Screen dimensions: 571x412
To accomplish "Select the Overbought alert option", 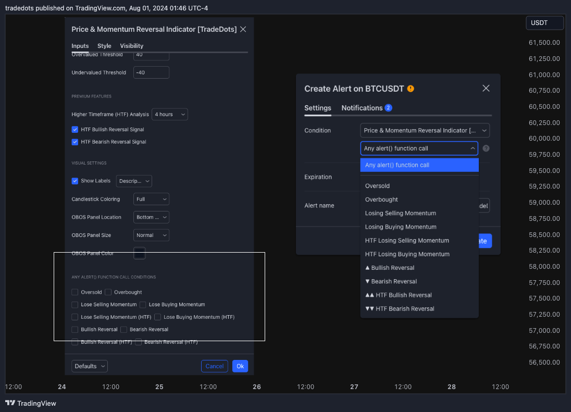I will pos(419,199).
